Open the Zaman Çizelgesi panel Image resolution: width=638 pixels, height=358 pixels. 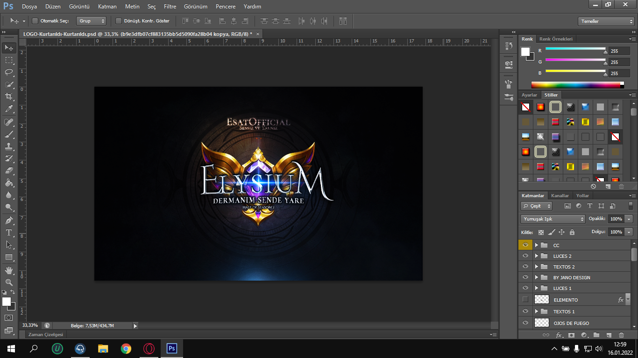(46, 334)
